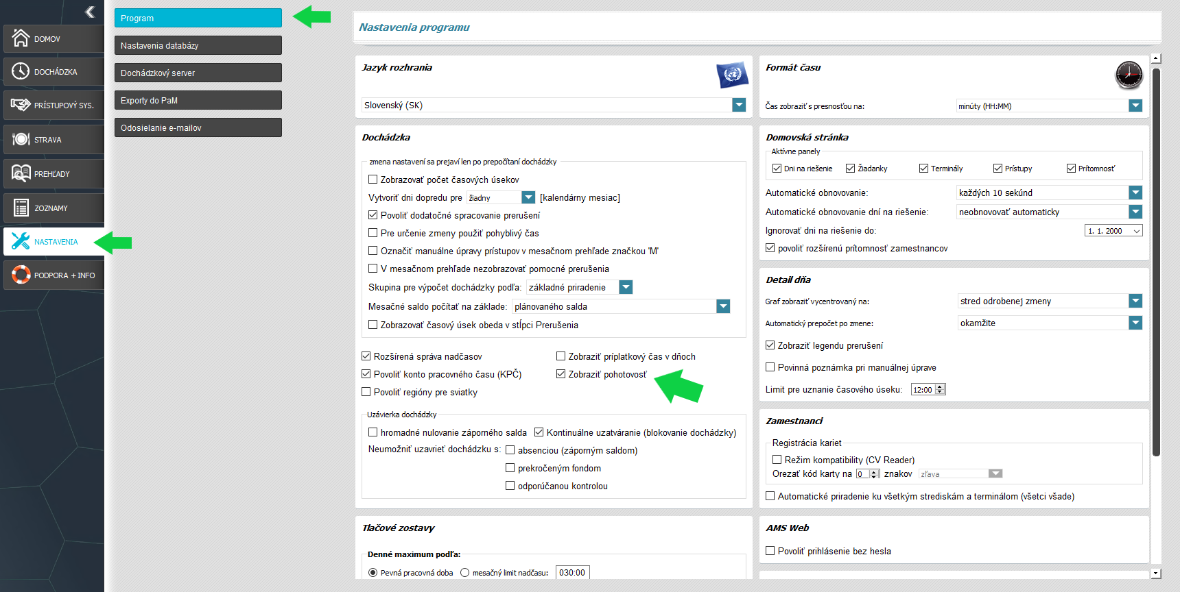Click the vertical scrollbar thumb
The width and height of the screenshot is (1180, 592).
[1156, 262]
